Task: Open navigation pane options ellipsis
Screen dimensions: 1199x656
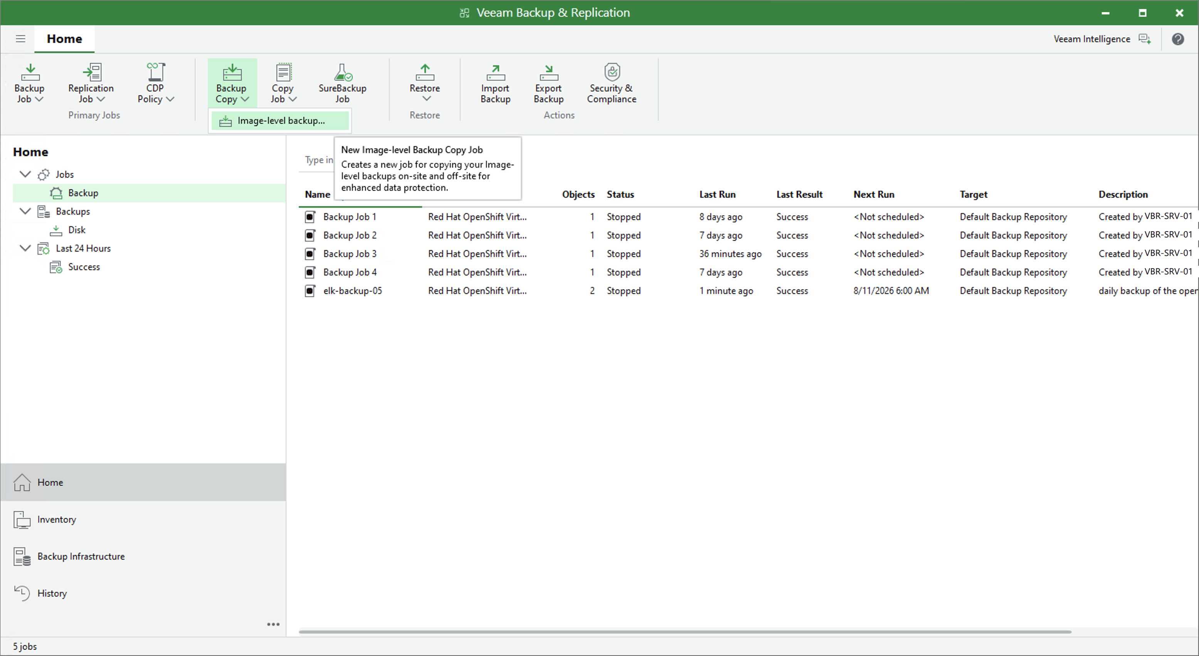Action: 273,624
